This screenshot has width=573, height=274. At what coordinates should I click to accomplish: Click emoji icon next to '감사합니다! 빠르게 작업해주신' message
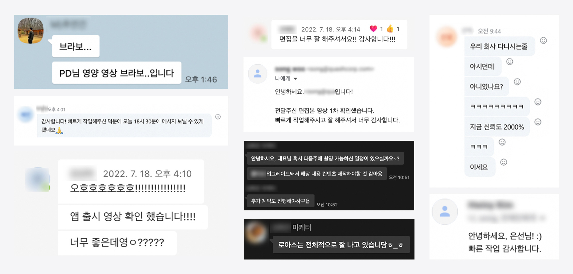(x=218, y=117)
